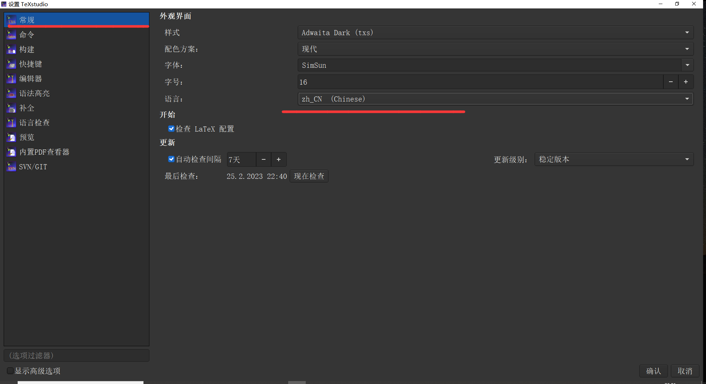Open the 更新级别 稳定版本 dropdown
Viewport: 706px width, 384px height.
pyautogui.click(x=614, y=159)
